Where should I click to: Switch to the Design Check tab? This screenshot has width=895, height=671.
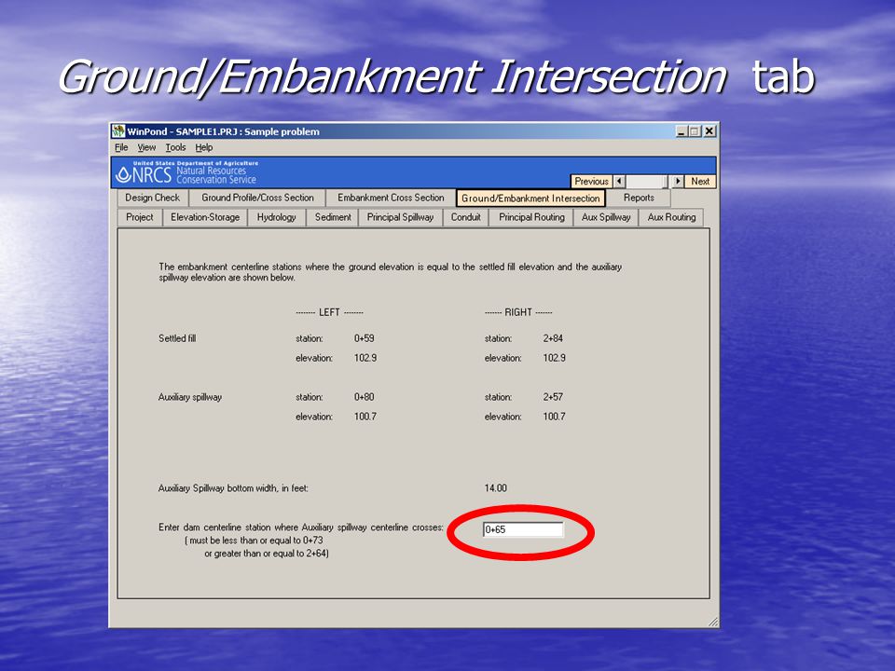152,198
